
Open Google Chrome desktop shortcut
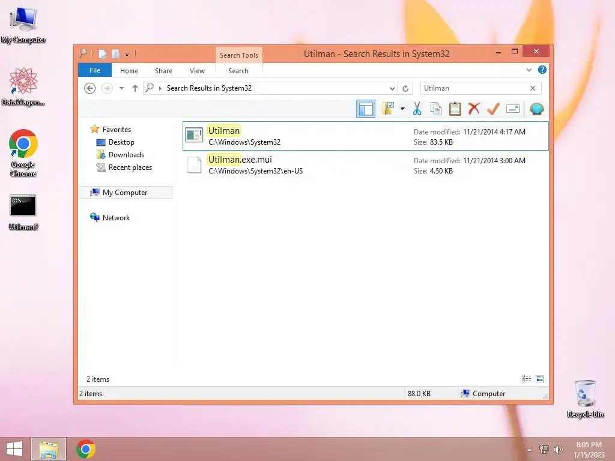tap(23, 153)
